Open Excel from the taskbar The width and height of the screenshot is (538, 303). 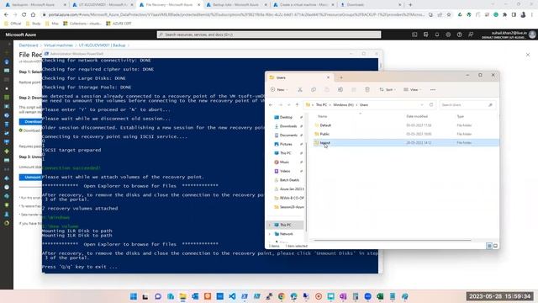pyautogui.click(x=380, y=296)
